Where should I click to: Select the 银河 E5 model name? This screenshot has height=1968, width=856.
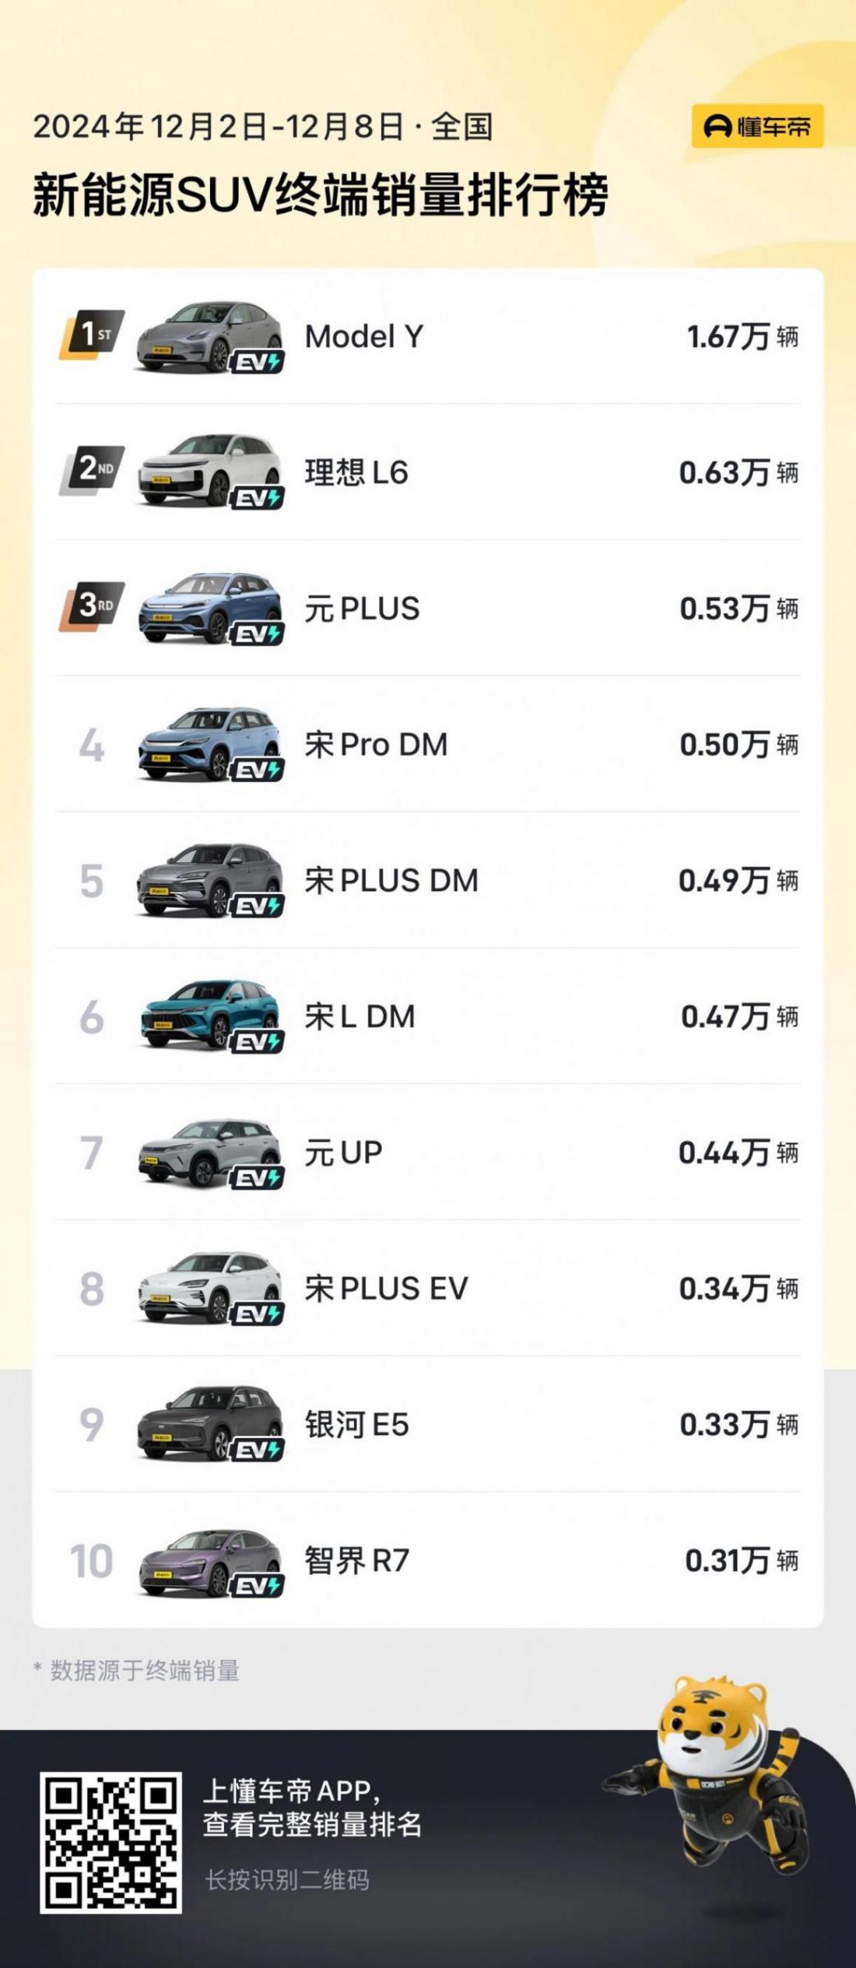coord(356,1425)
